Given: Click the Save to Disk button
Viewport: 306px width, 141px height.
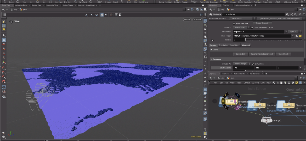Looking at the screenshot, I should pos(240,54).
